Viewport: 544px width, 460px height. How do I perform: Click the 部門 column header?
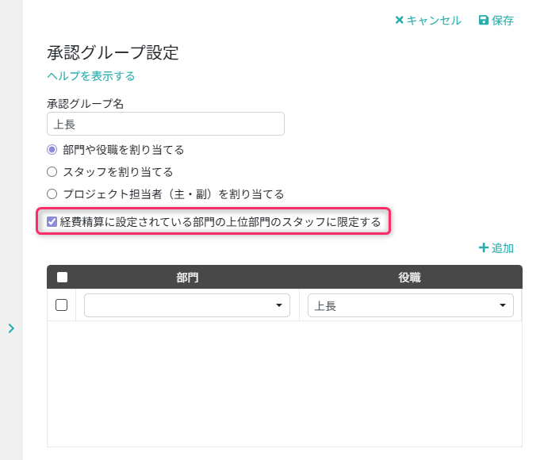tap(187, 277)
